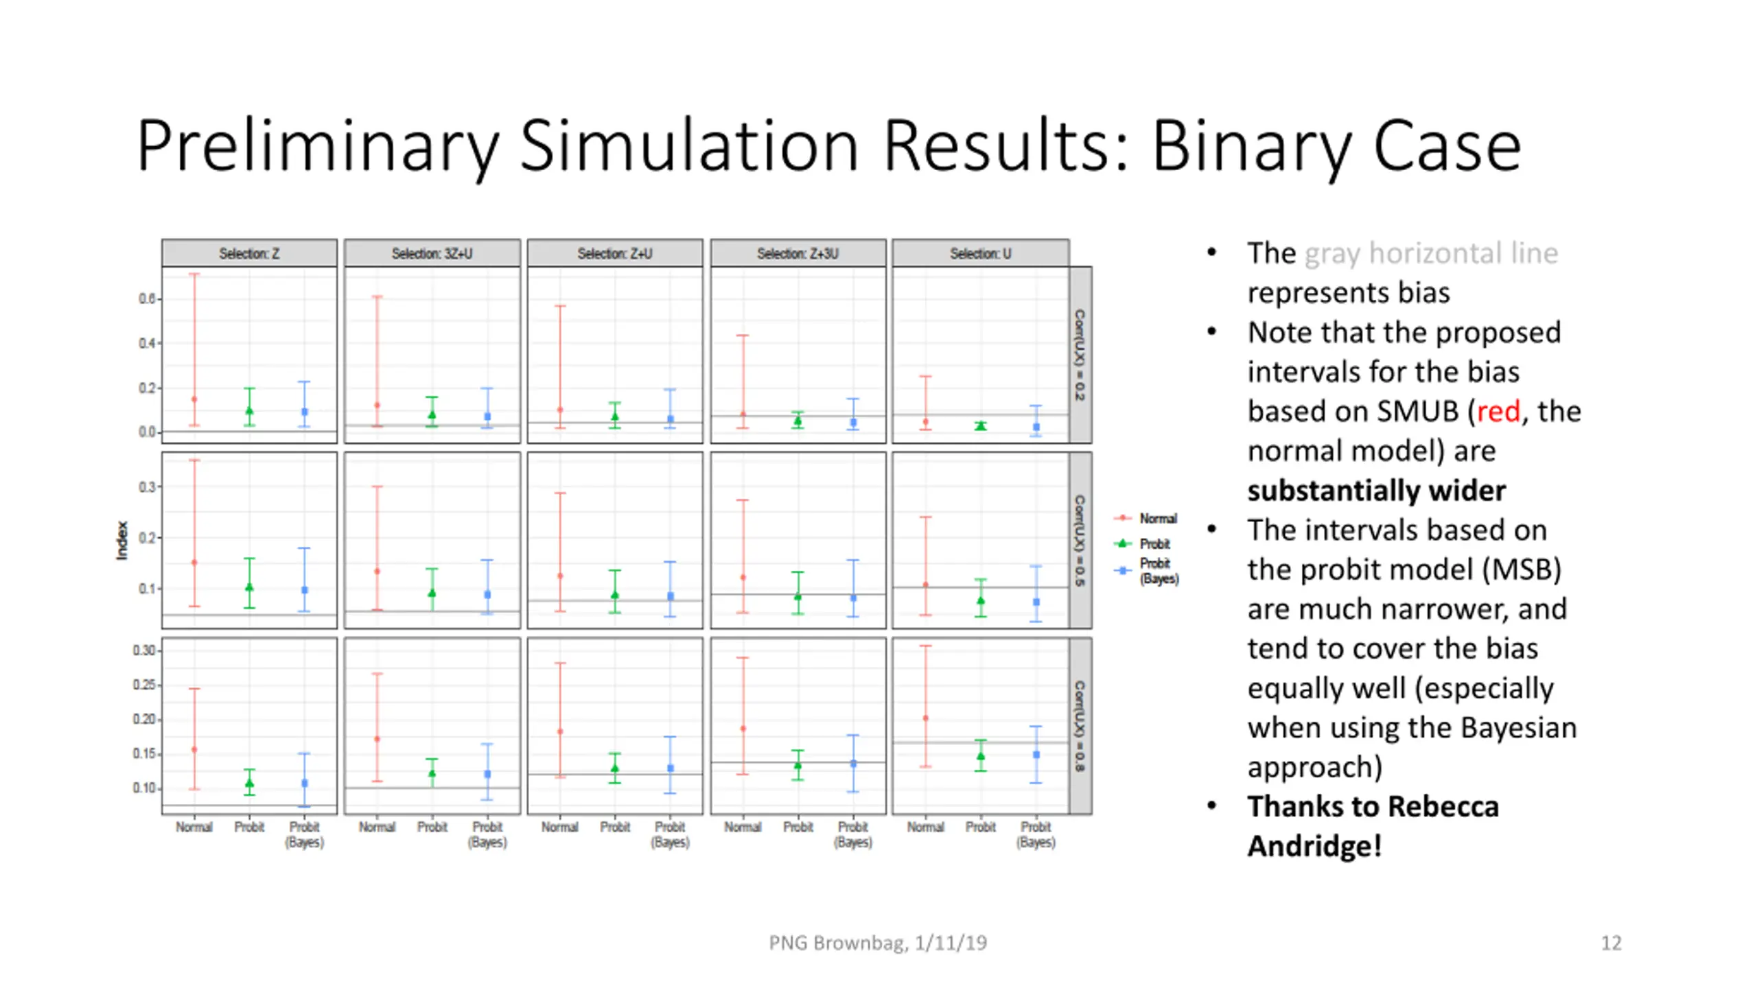Click the red Normal point in top-left panel

194,399
